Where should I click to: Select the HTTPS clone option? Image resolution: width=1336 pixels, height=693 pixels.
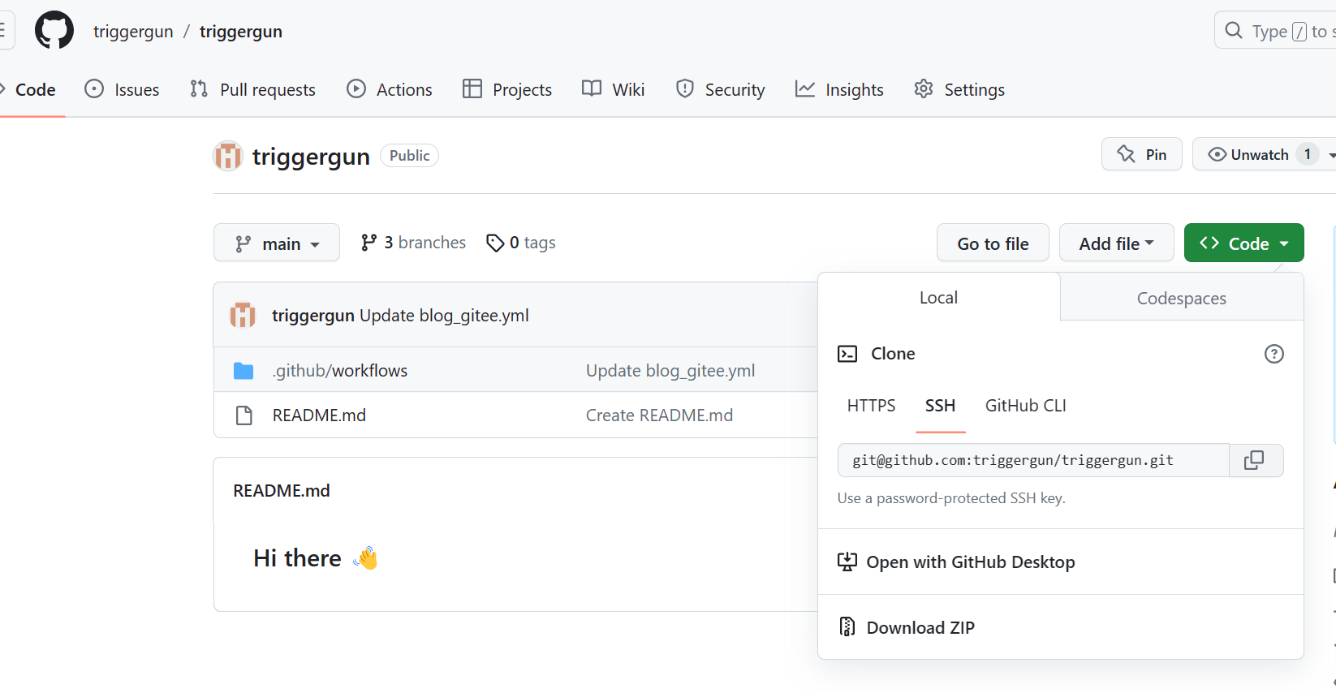pos(871,406)
